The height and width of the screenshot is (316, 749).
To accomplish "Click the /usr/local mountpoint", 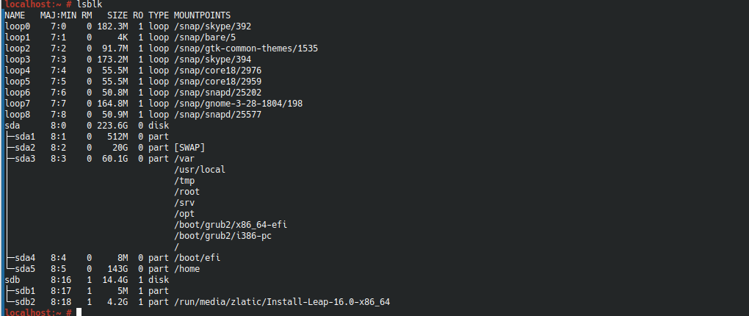I will [200, 169].
